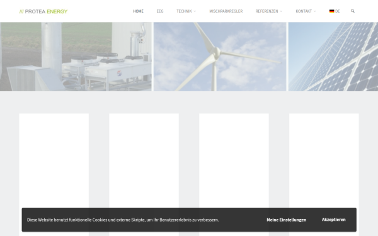The height and width of the screenshot is (236, 378).
Task: Go to the Home menu item
Action: (139, 11)
